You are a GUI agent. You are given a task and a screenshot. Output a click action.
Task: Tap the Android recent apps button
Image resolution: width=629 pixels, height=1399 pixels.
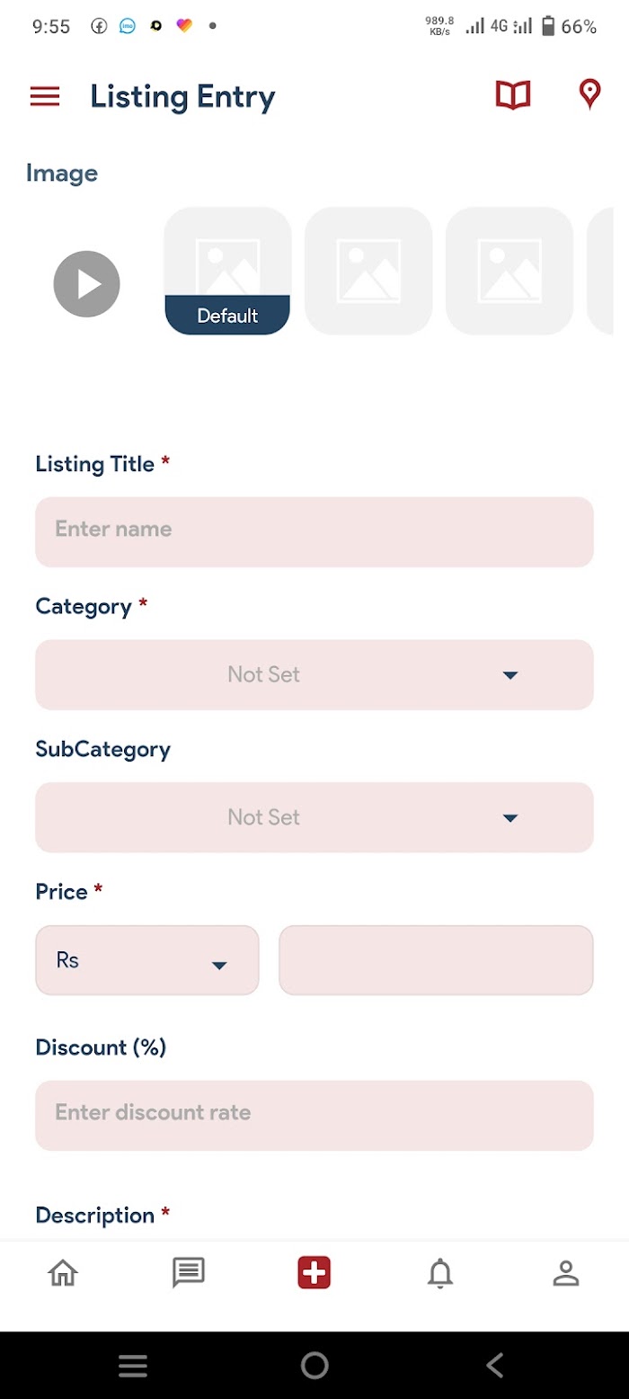point(133,1367)
